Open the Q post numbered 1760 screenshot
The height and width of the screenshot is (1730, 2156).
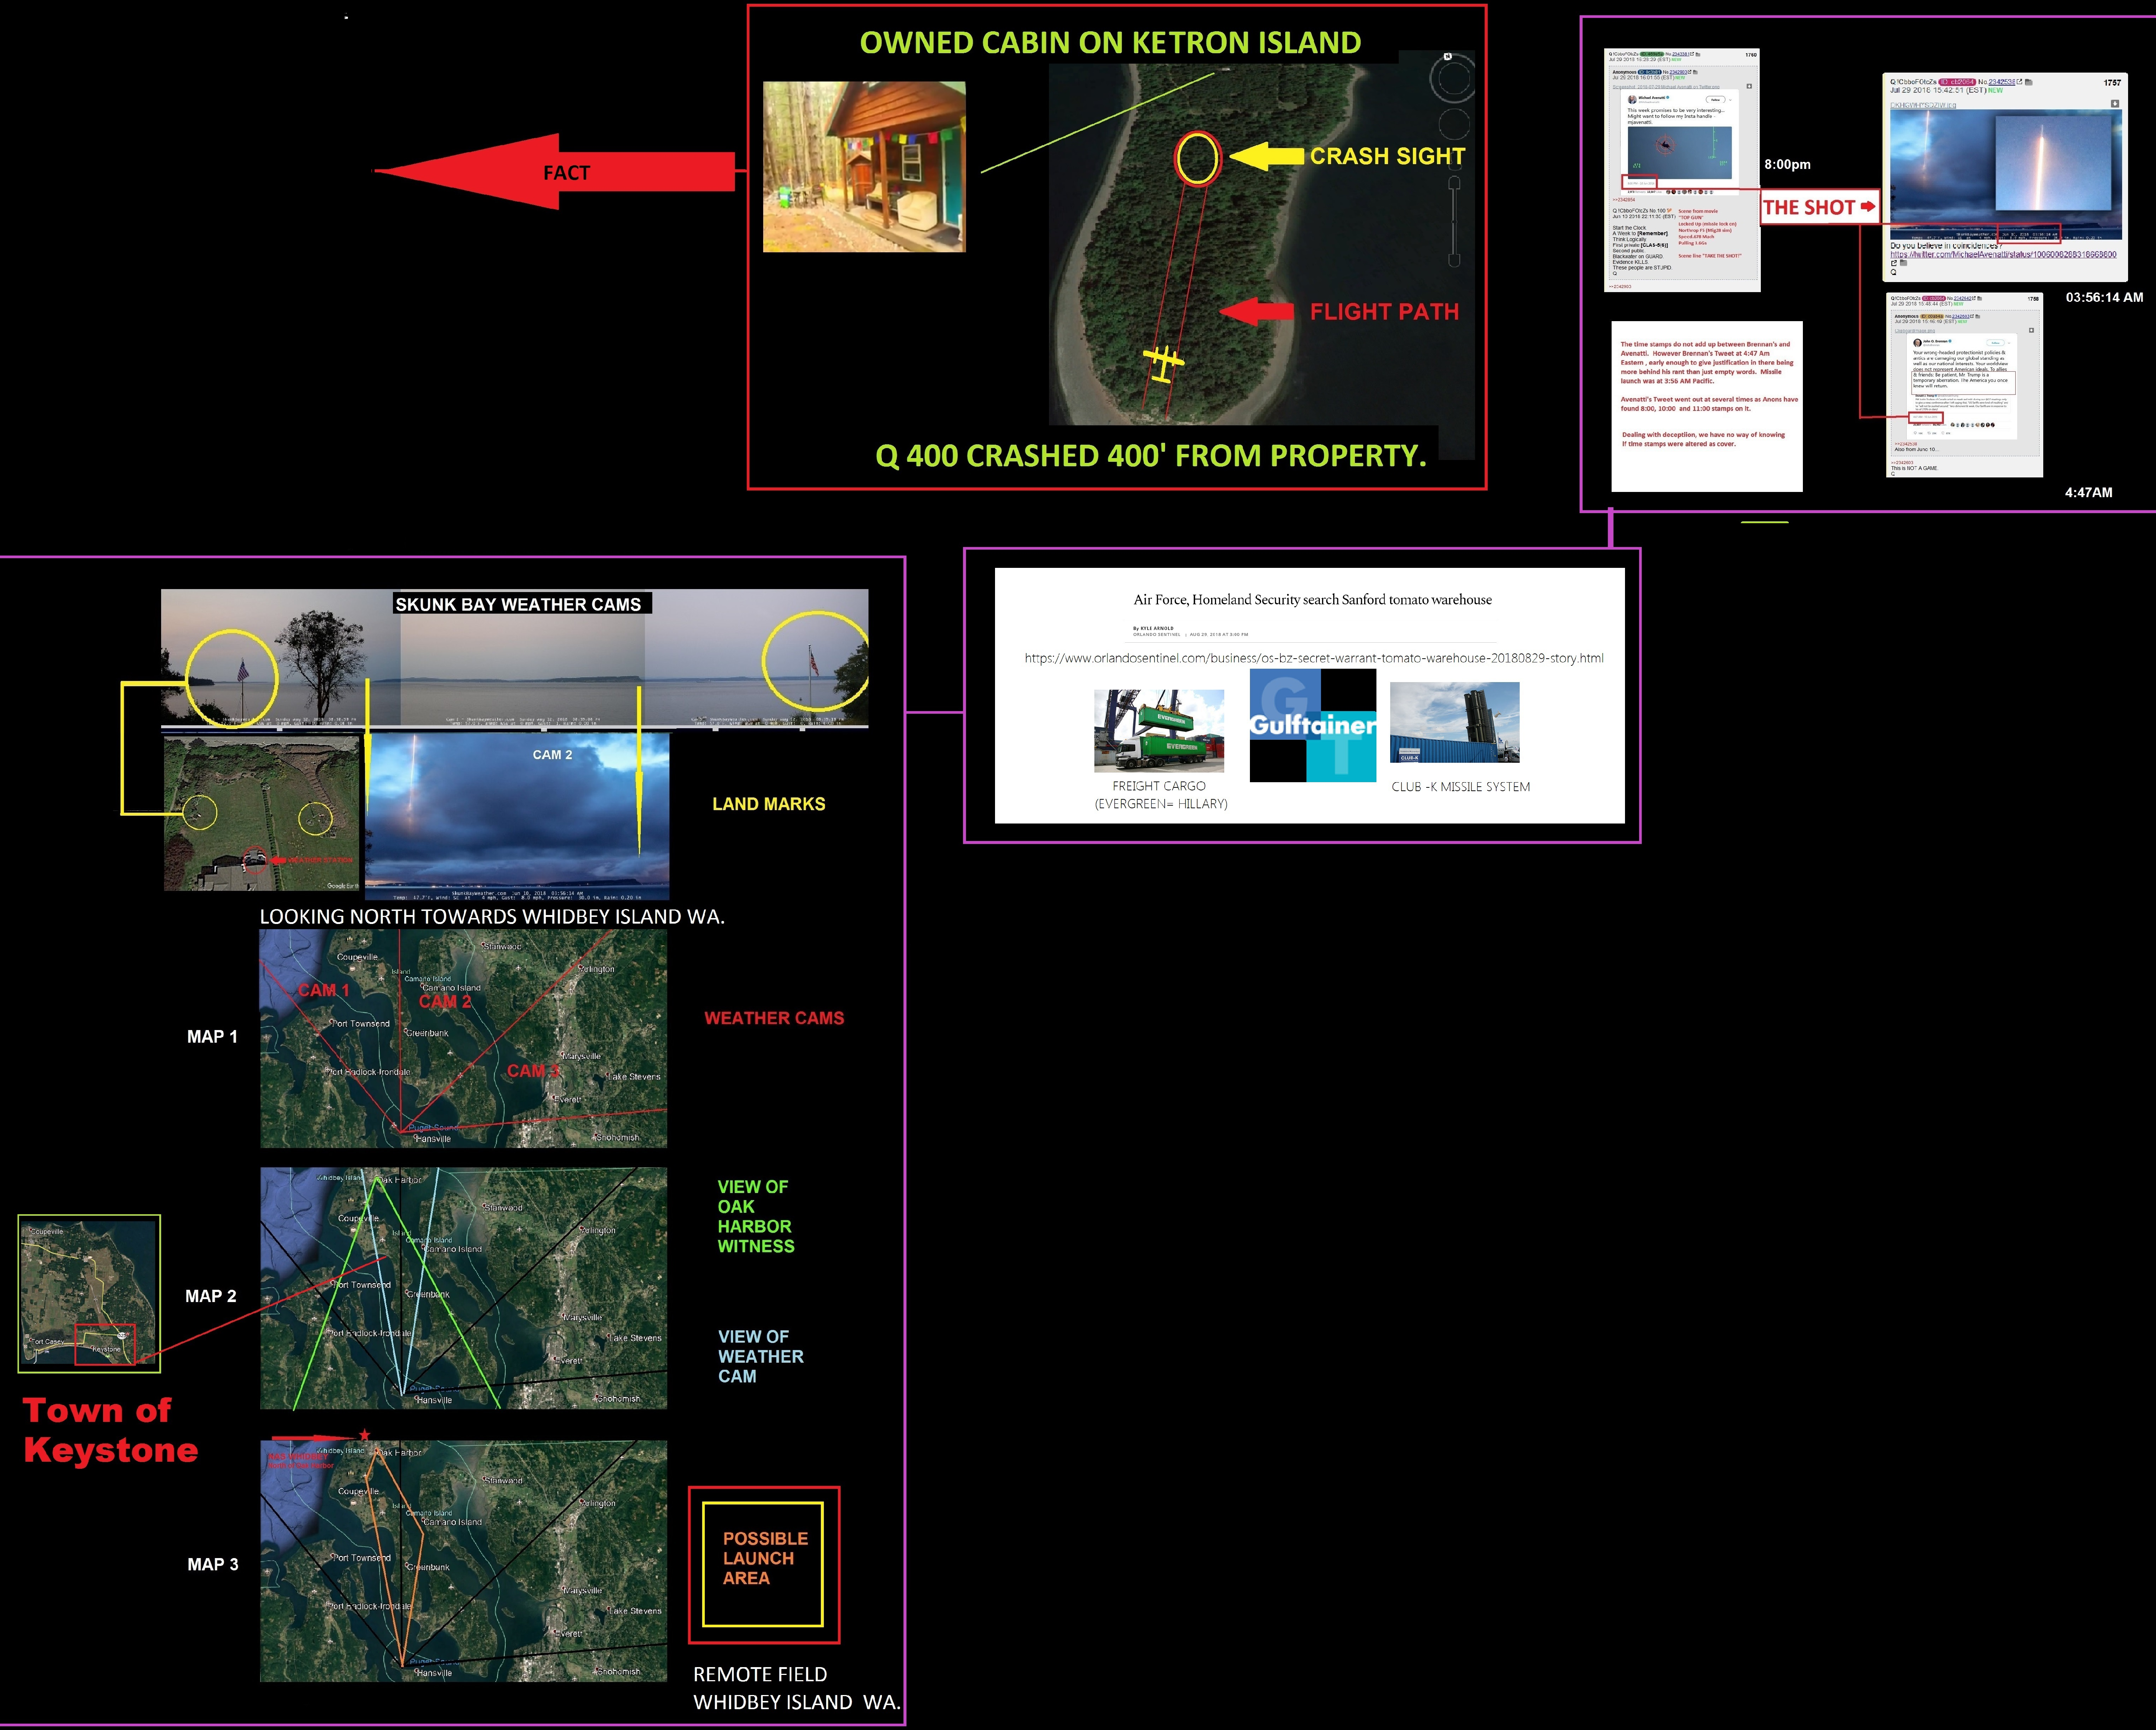[x=1682, y=170]
